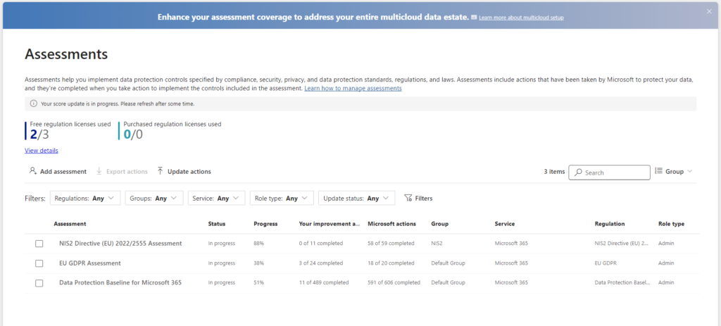This screenshot has width=721, height=326.
Task: Open Learn how to manage assessments link
Action: [x=353, y=89]
